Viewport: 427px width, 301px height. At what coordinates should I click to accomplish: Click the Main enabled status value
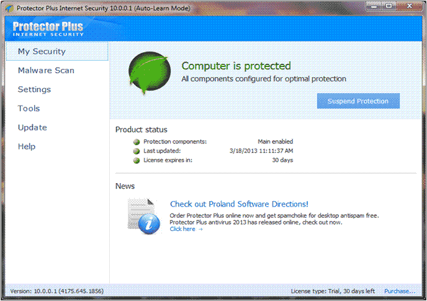(x=276, y=142)
